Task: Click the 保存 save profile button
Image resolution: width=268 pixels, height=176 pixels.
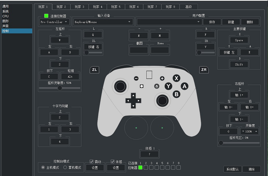Action: pyautogui.click(x=212, y=22)
